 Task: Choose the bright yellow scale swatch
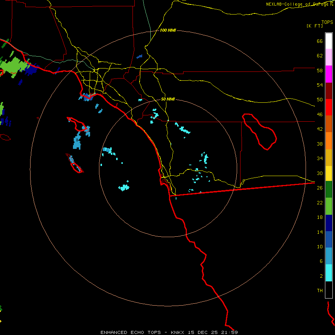[329, 173]
